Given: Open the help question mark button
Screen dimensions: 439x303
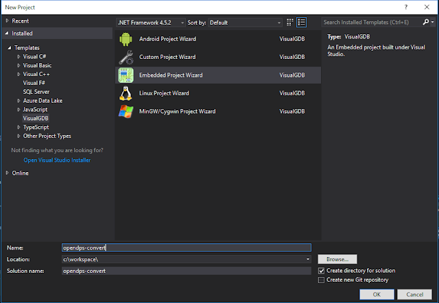Looking at the screenshot, I should coord(406,7).
